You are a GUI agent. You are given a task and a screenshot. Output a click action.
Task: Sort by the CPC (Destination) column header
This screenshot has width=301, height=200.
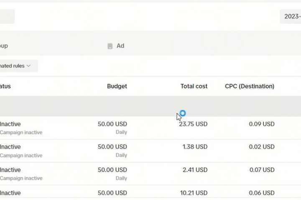250,86
